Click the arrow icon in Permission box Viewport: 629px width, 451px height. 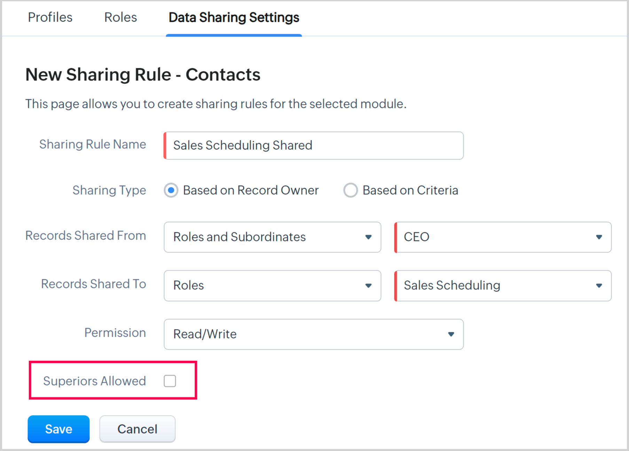click(451, 334)
